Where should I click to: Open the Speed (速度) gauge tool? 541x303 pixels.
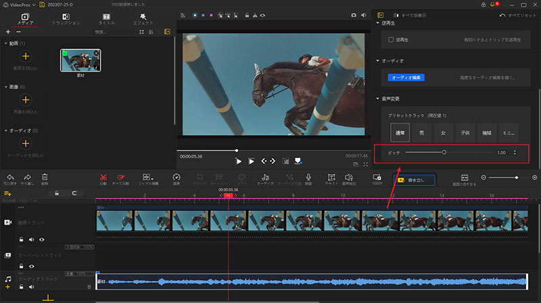coord(177,177)
